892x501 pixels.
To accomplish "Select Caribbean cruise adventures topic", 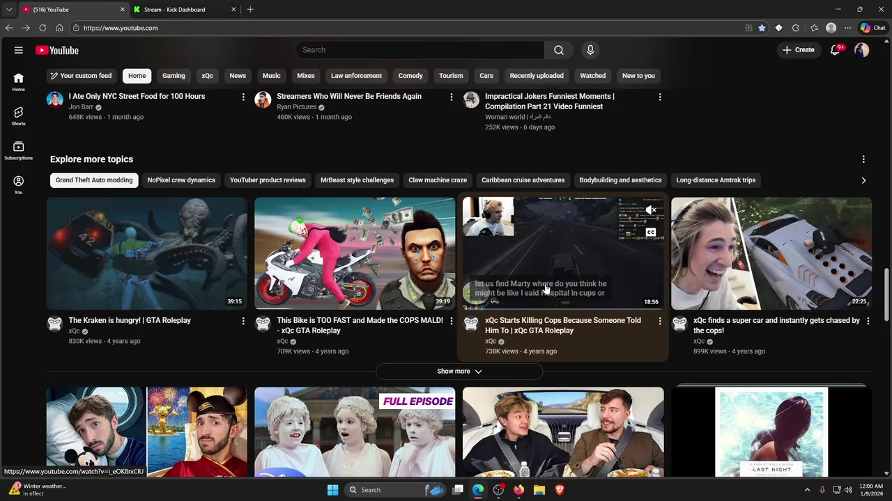I will click(523, 180).
